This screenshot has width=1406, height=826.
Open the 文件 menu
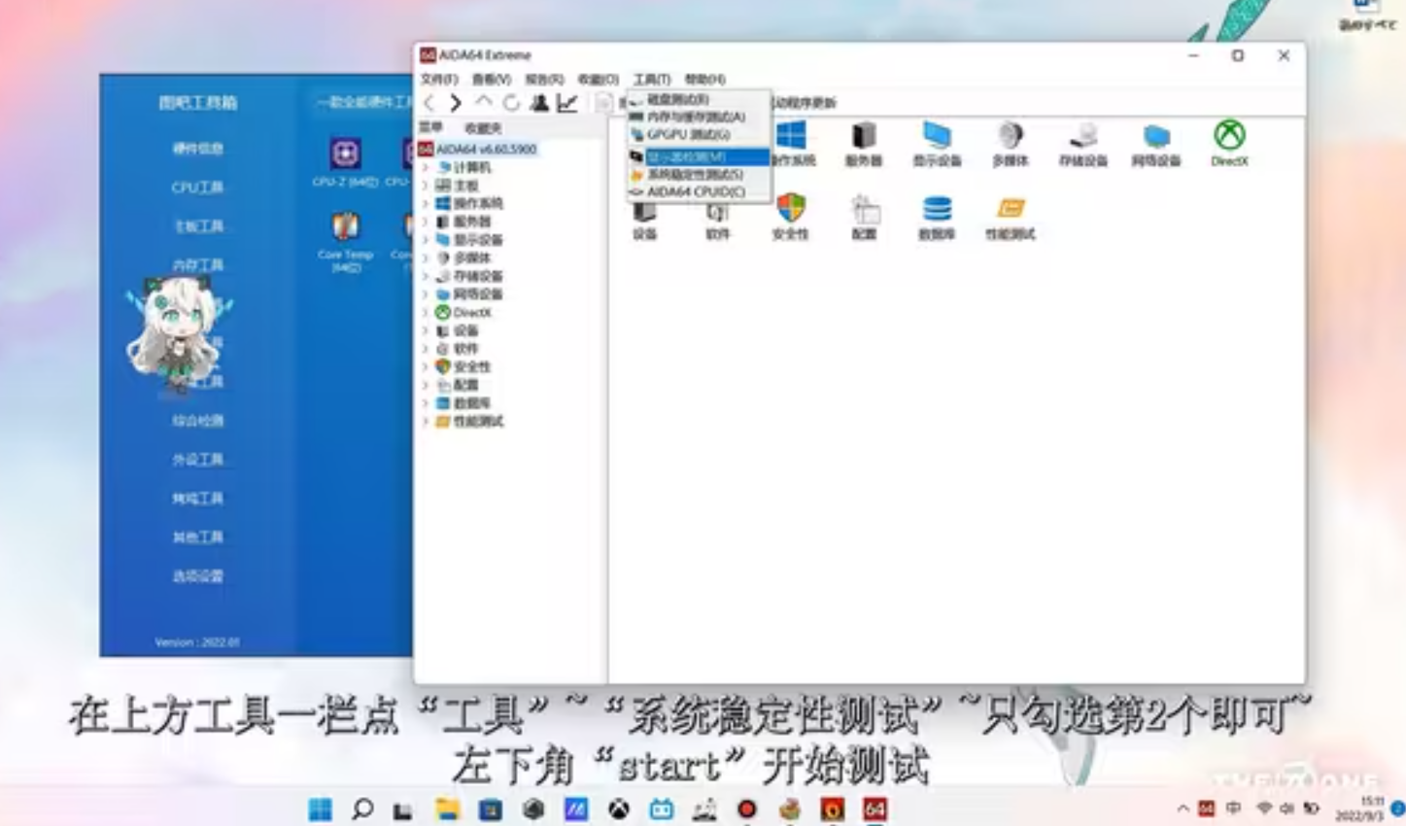coord(438,79)
